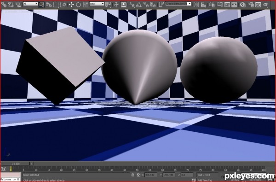Activate the Select Object tool

[42, 5]
